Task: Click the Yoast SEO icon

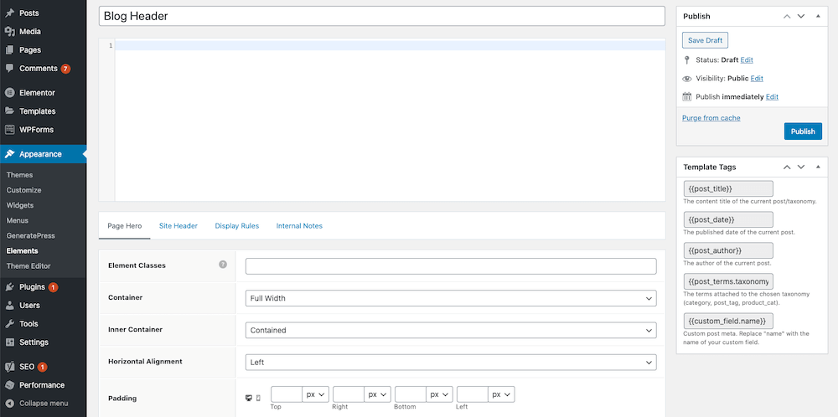Action: pos(9,367)
